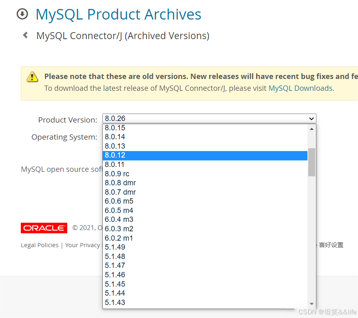The image size is (358, 318).
Task: Pick the highlighted version 8.0.12
Action: [x=205, y=156]
